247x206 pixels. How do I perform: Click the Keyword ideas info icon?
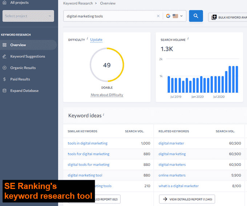click(x=104, y=115)
